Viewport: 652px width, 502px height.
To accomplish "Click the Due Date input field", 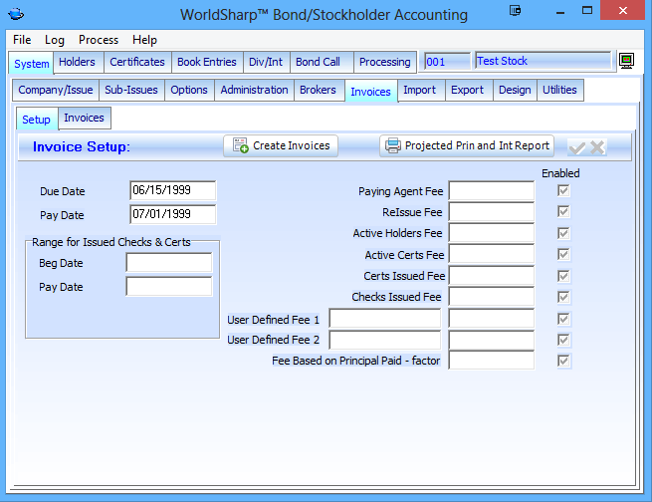I will pos(172,190).
